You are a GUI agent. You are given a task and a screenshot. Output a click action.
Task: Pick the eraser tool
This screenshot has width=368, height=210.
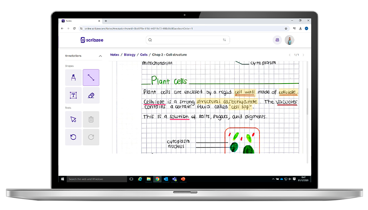pyautogui.click(x=91, y=95)
